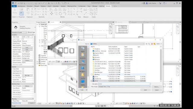Click the Legends icon in Project Browser
This screenshot has width=193, height=109.
(x=40, y=56)
